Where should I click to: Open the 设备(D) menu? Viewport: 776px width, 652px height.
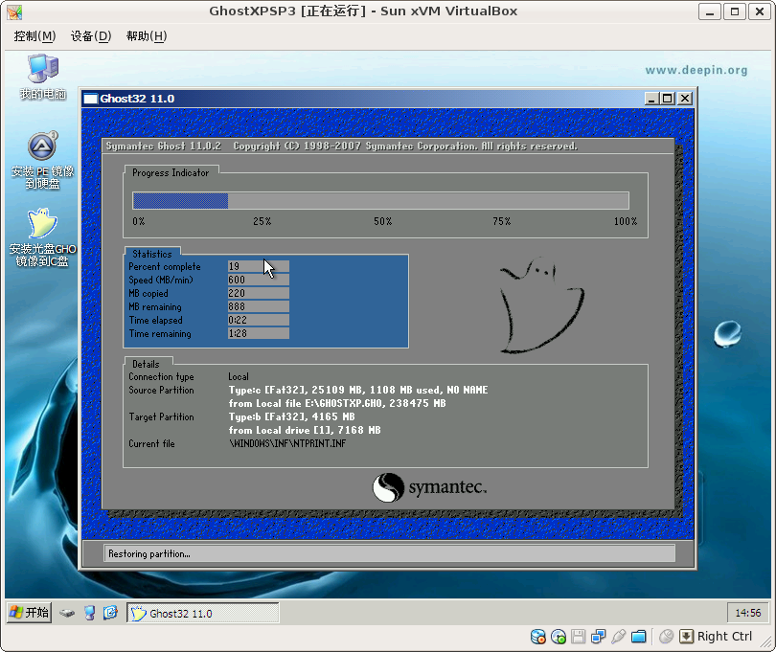click(x=91, y=36)
